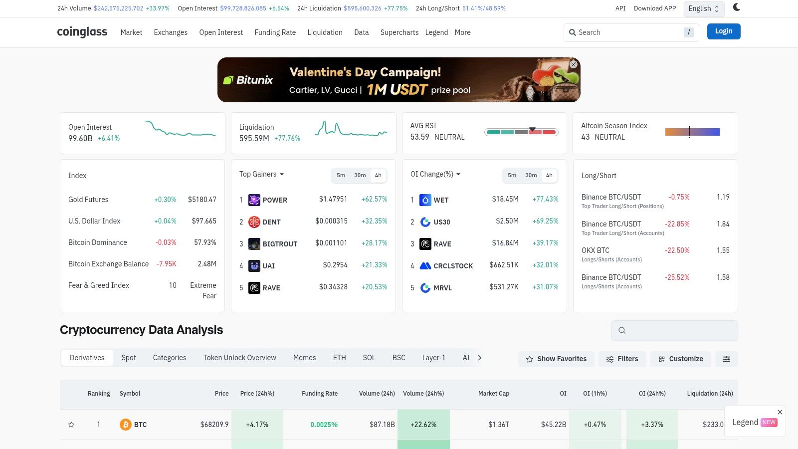Screen dimensions: 798x449
Task: Open the Supercharts menu
Action: coord(399,32)
